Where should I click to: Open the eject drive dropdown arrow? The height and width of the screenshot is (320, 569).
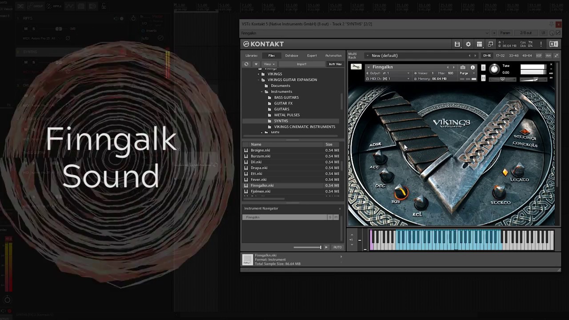click(256, 64)
